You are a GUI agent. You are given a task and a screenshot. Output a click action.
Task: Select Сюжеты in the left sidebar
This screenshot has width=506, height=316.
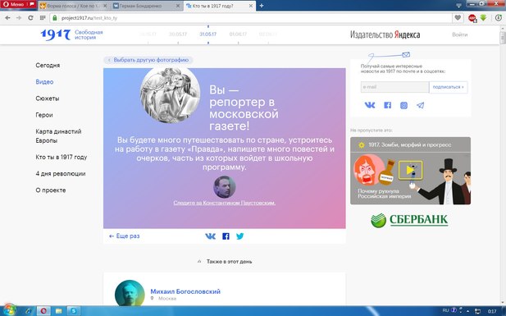click(x=48, y=98)
